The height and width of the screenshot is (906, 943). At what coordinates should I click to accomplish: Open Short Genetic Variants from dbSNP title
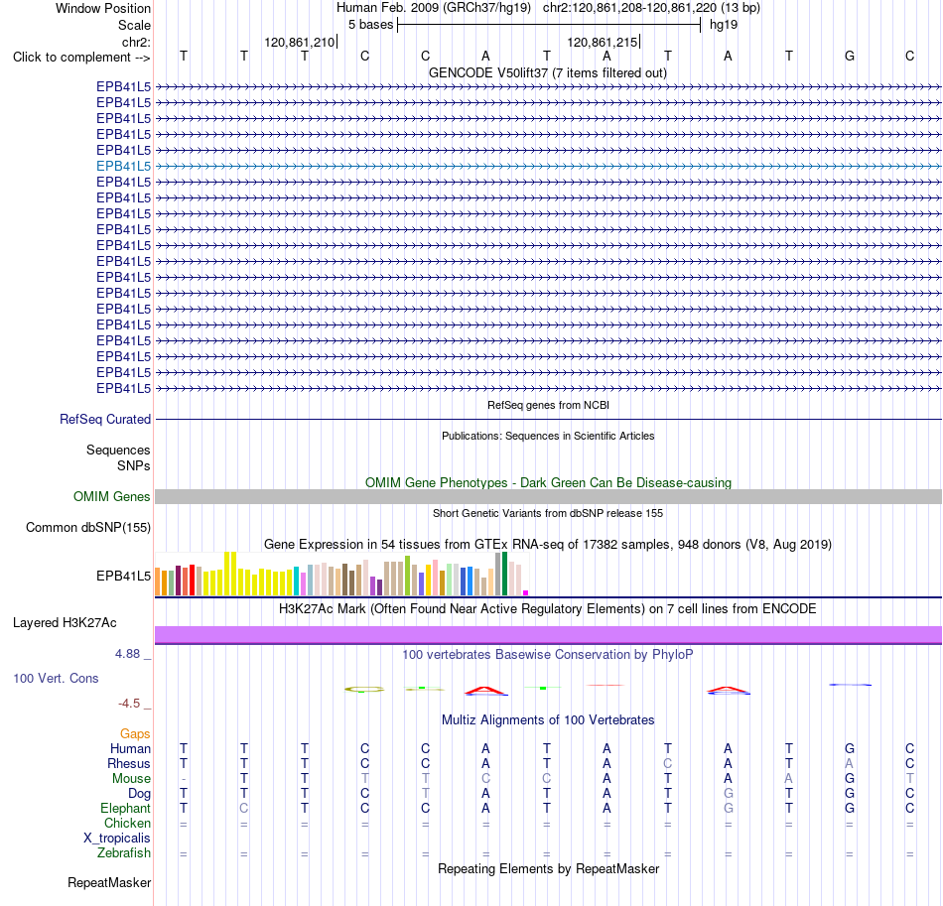pos(548,513)
